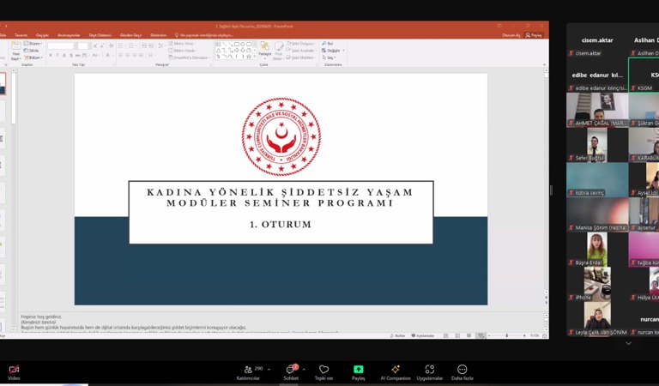Click the green Paylaş share screen button
The image size is (659, 386).
point(358,369)
